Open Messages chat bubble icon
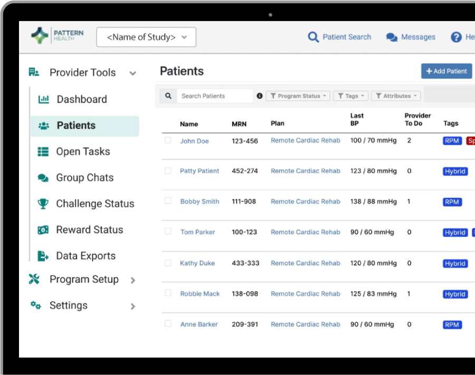This screenshot has width=475, height=375. click(392, 37)
